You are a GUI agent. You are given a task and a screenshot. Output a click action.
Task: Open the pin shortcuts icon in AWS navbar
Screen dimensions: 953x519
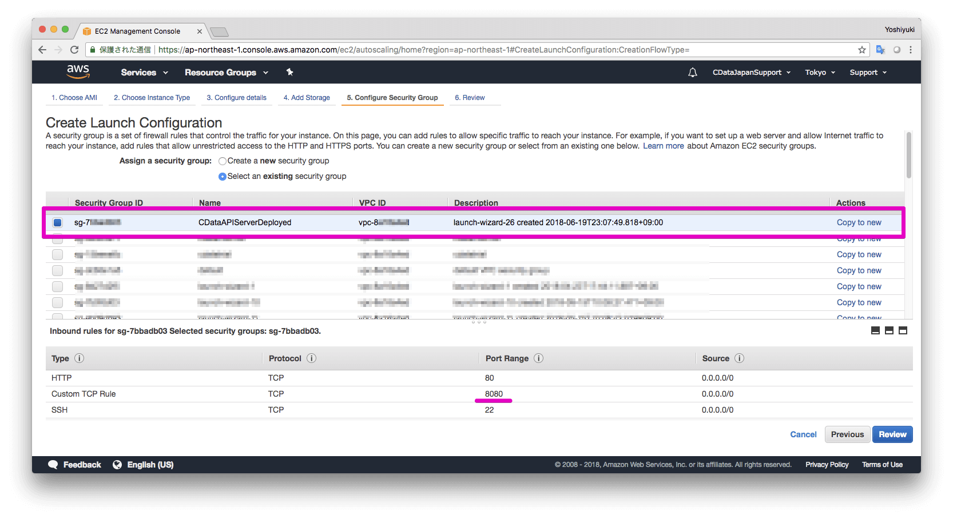tap(290, 72)
